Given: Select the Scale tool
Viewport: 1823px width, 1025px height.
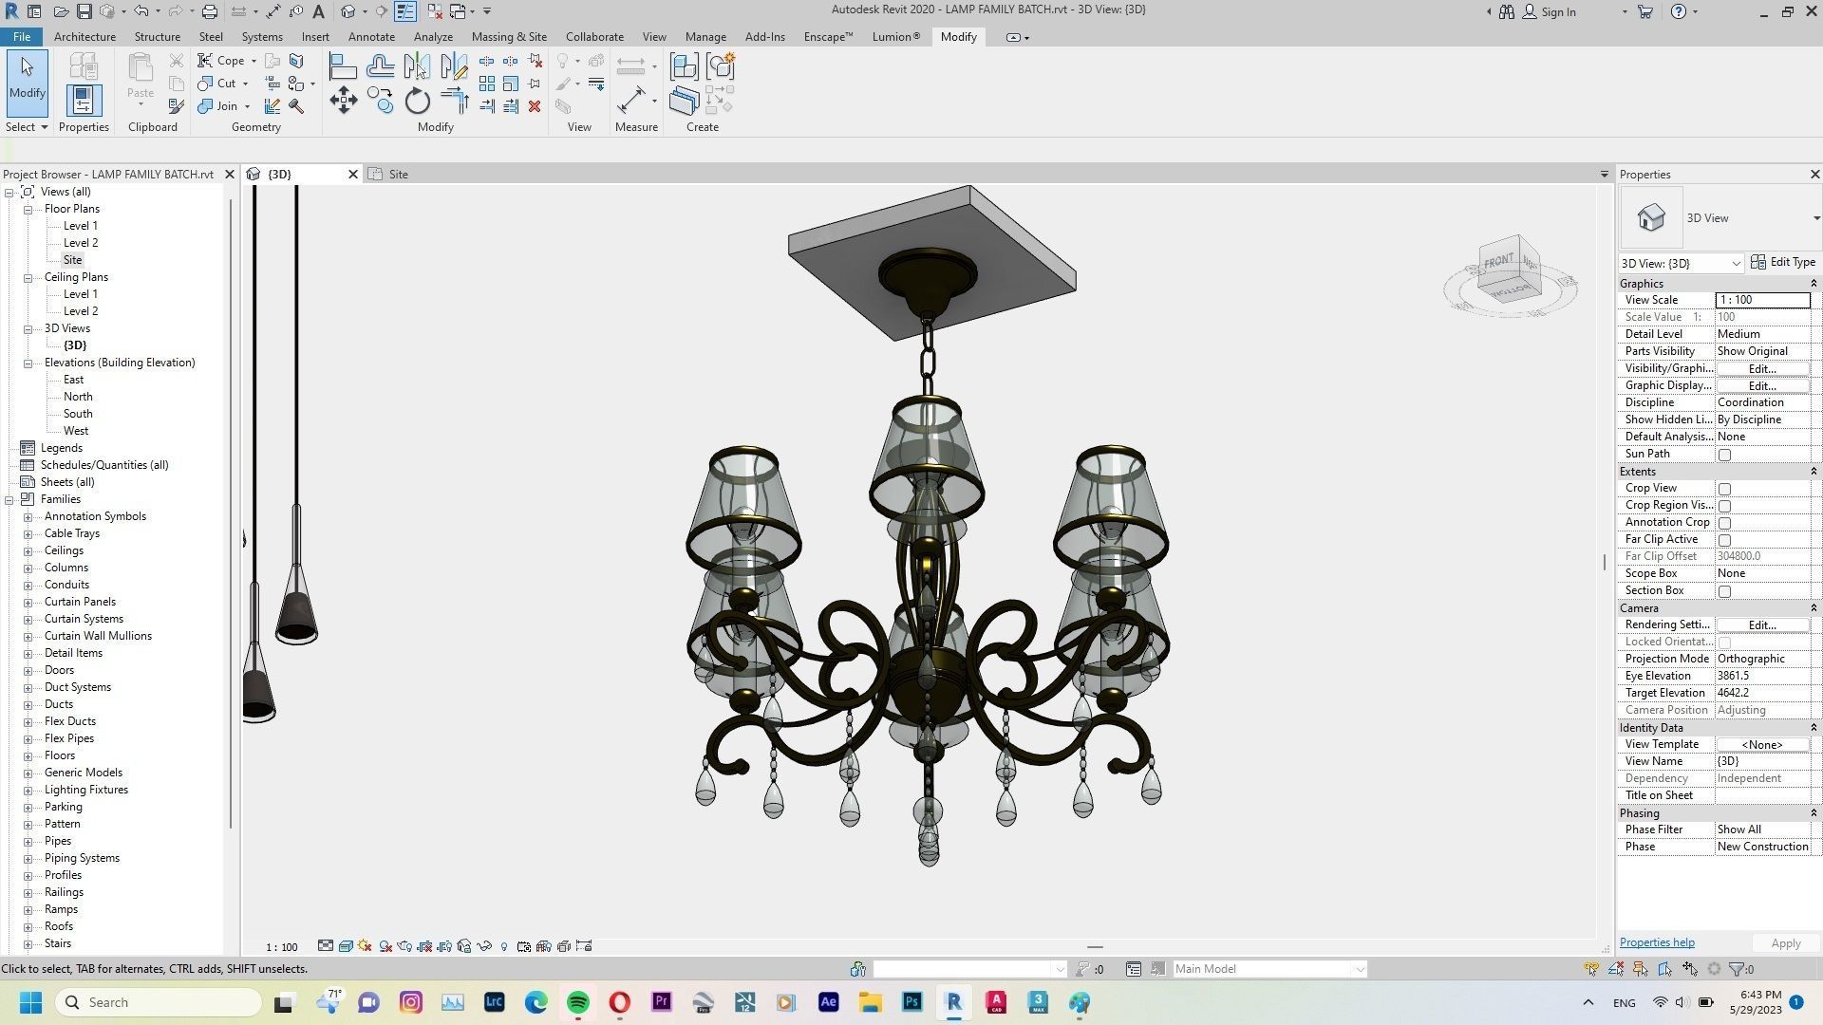Looking at the screenshot, I should click(511, 84).
